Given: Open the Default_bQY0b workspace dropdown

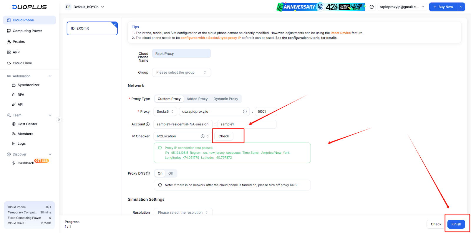Looking at the screenshot, I should 89,7.
